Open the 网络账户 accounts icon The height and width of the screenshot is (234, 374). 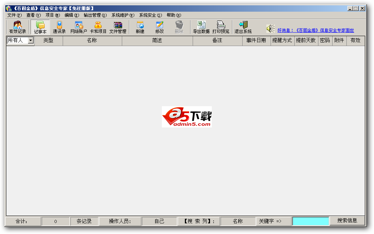click(79, 27)
